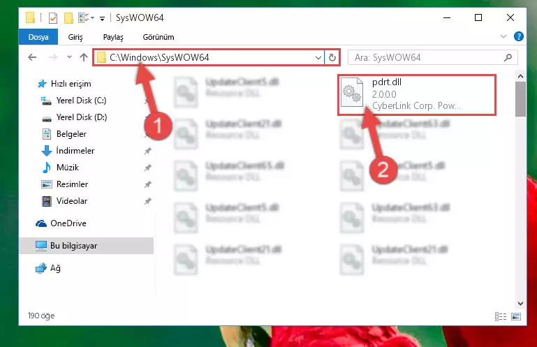Maximize the SysWOW64 window

tap(478, 17)
